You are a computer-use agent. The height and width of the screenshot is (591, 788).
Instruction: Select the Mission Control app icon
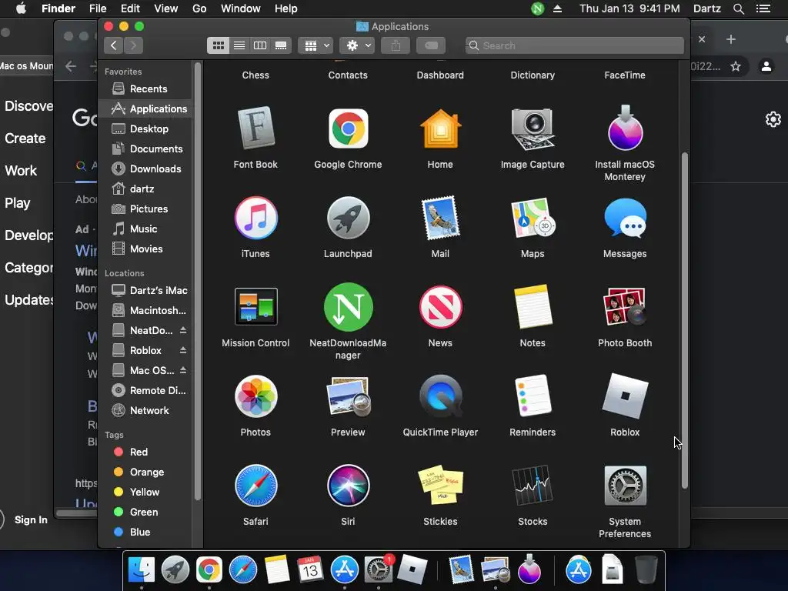pos(255,306)
